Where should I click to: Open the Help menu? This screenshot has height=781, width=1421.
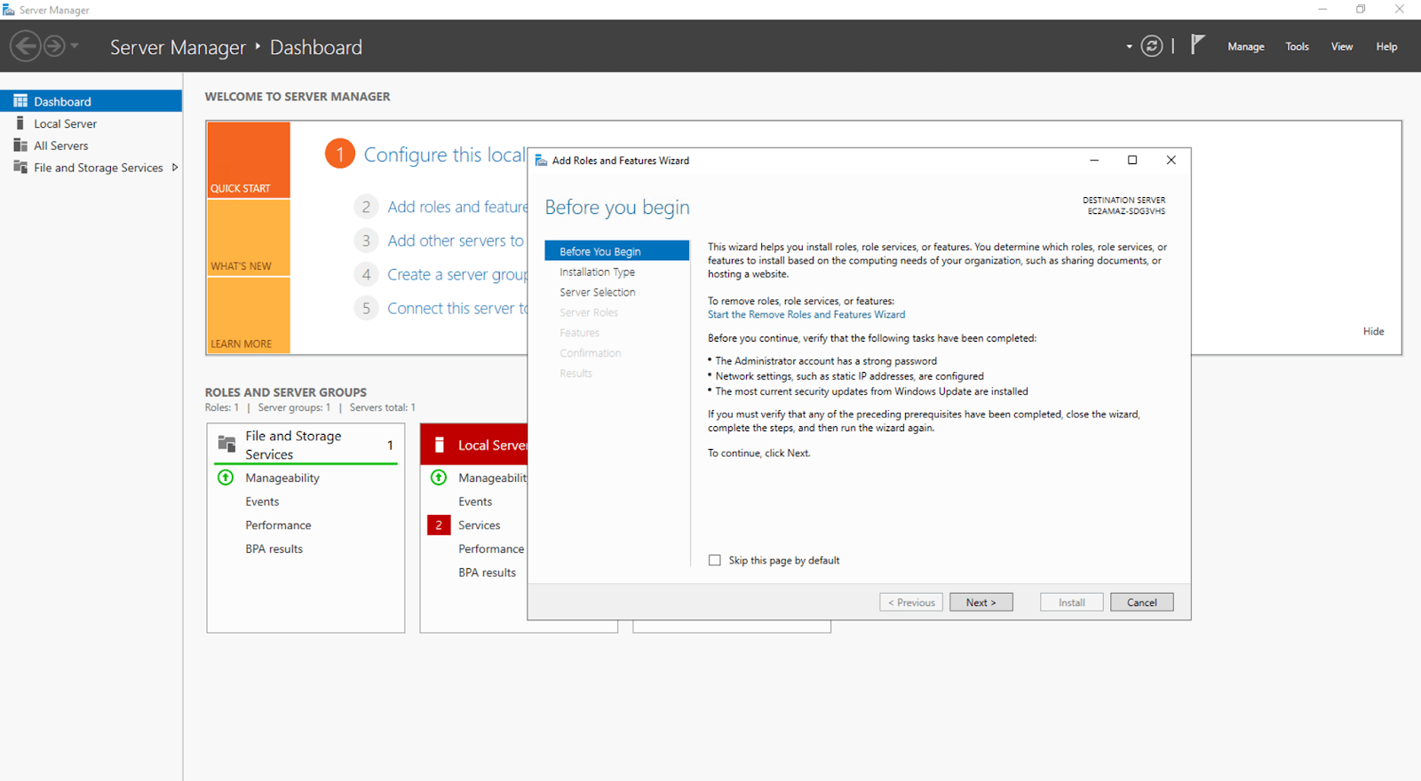[1386, 47]
